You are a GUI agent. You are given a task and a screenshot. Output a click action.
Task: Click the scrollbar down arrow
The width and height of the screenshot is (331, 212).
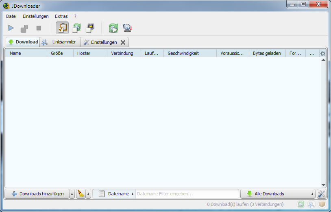coord(323,185)
